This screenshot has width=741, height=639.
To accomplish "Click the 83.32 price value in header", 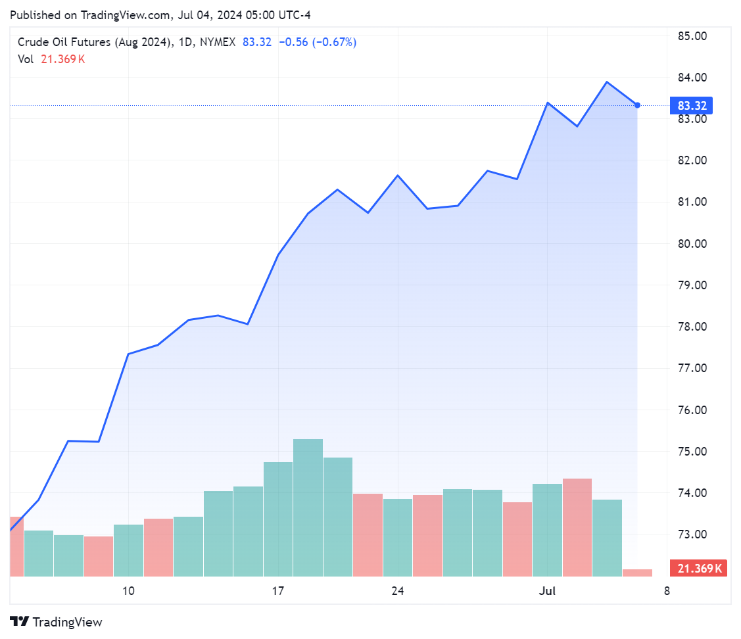I will [257, 42].
